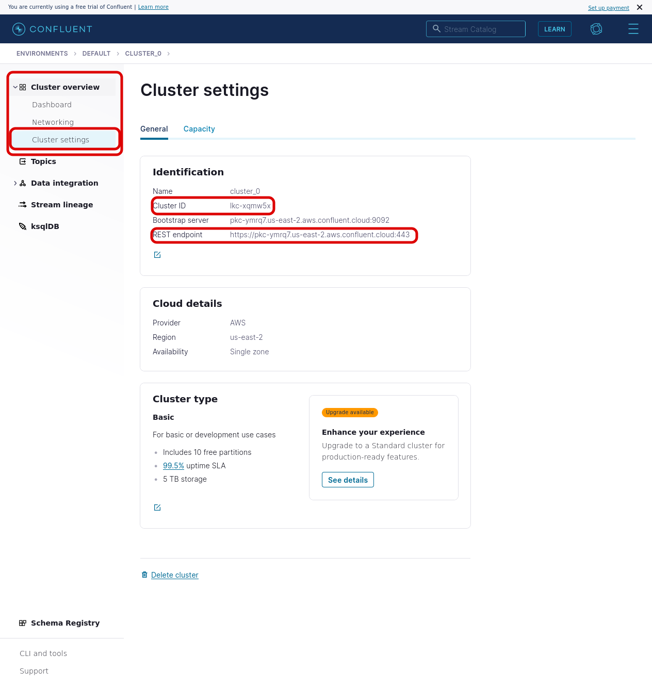Switch to the Capacity tab
This screenshot has width=652, height=688.
tap(199, 129)
